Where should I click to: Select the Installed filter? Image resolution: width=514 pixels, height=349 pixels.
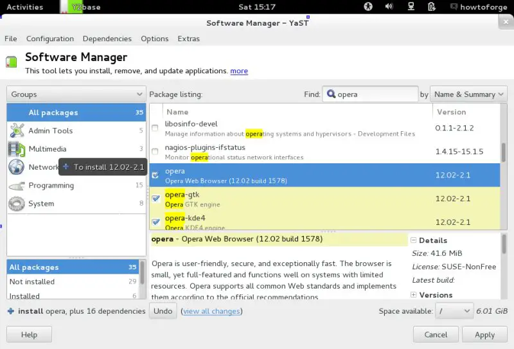click(73, 295)
